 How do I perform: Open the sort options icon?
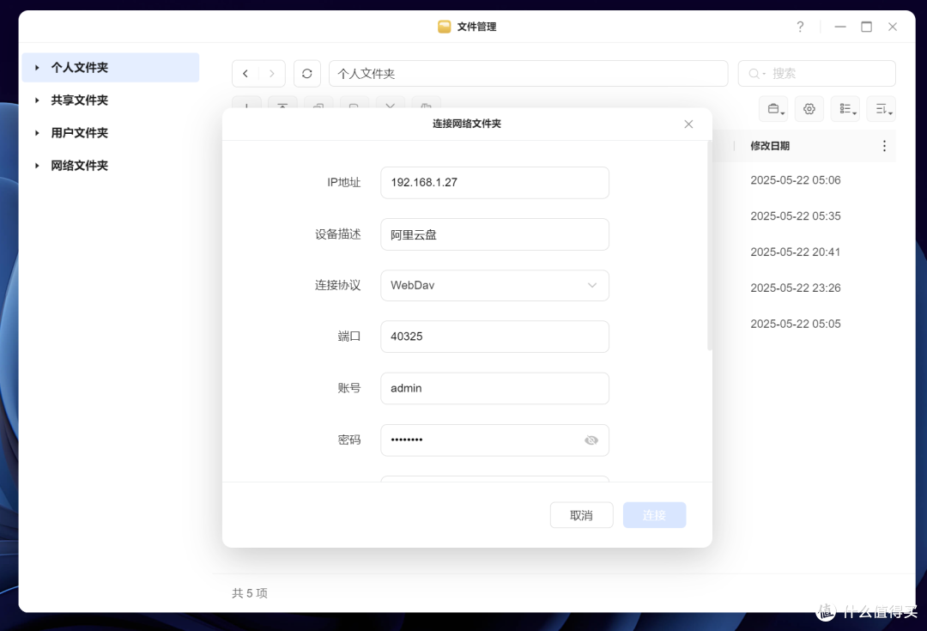[882, 109]
